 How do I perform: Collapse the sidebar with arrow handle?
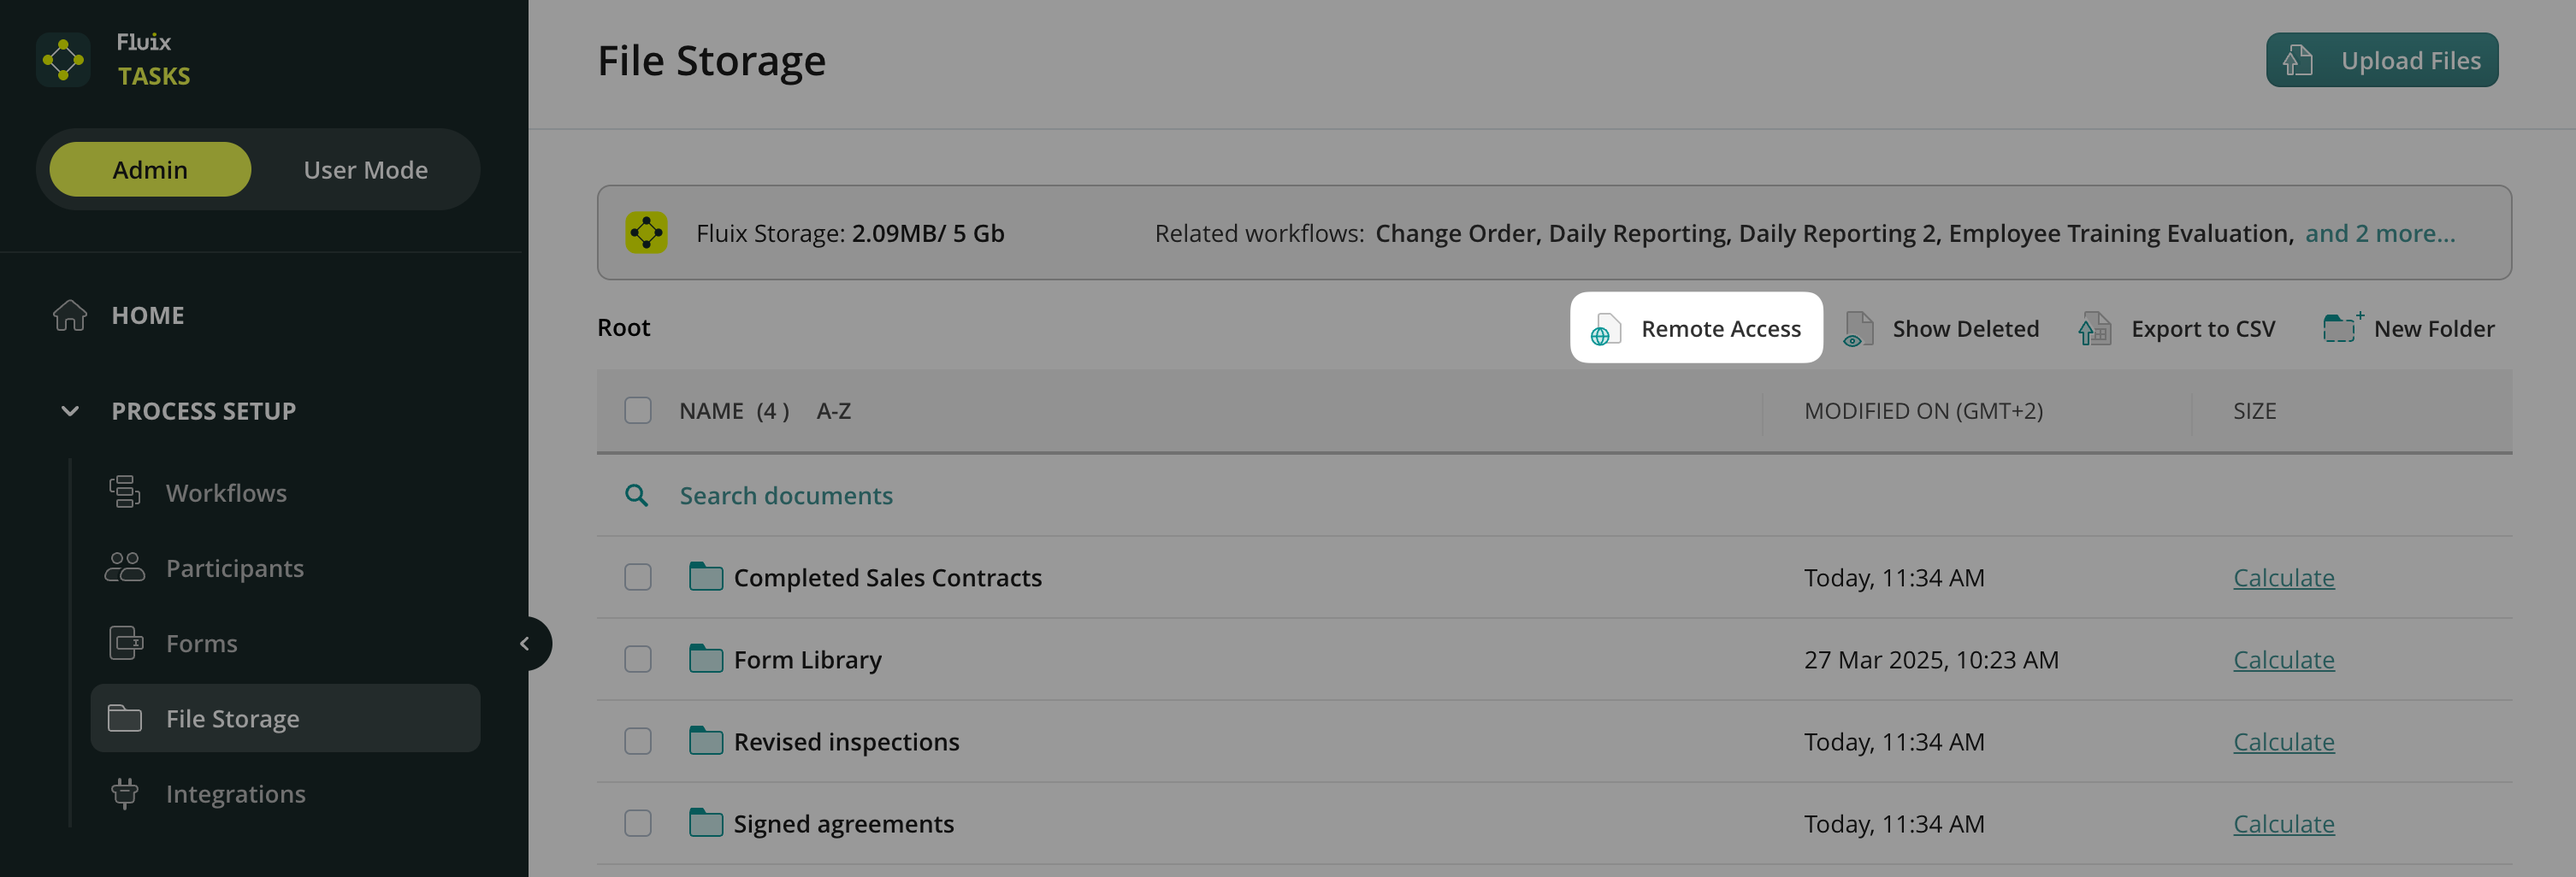click(525, 643)
